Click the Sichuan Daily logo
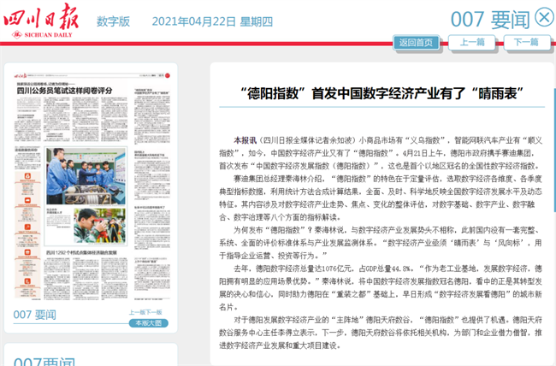The height and width of the screenshot is (366, 556). pos(41,21)
